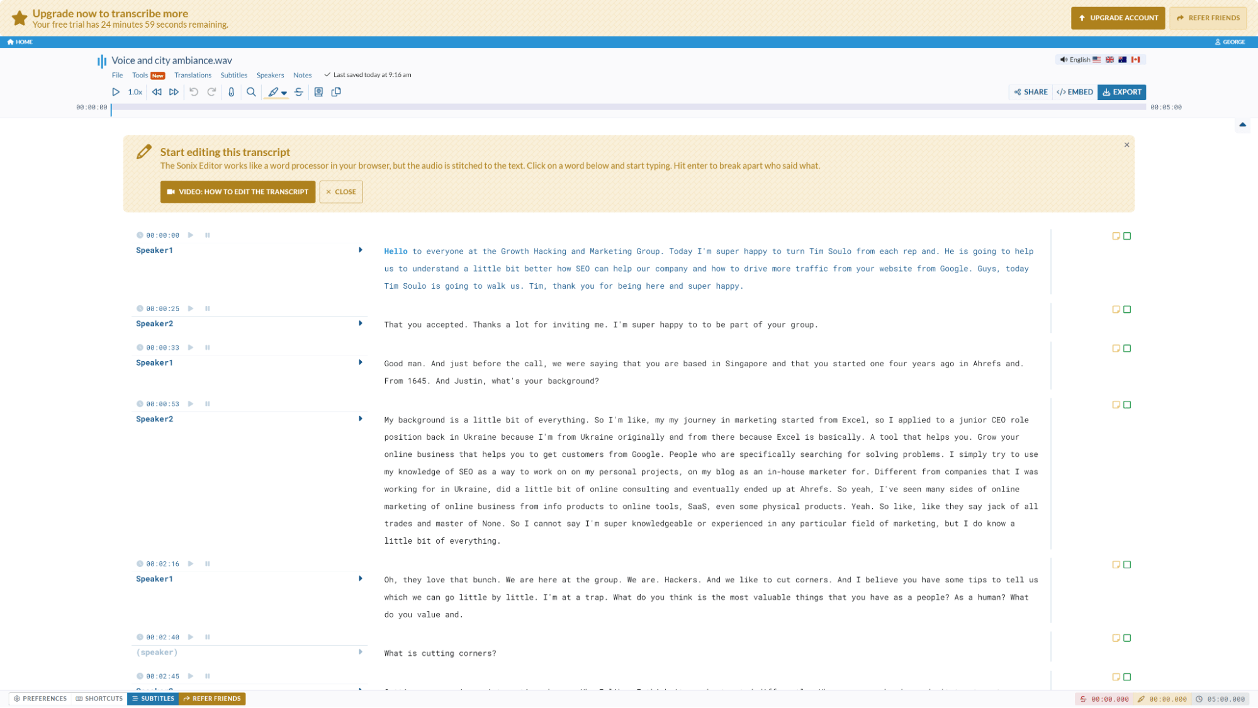Collapse the panel using the up chevron
1258x708 pixels.
pyautogui.click(x=1243, y=125)
